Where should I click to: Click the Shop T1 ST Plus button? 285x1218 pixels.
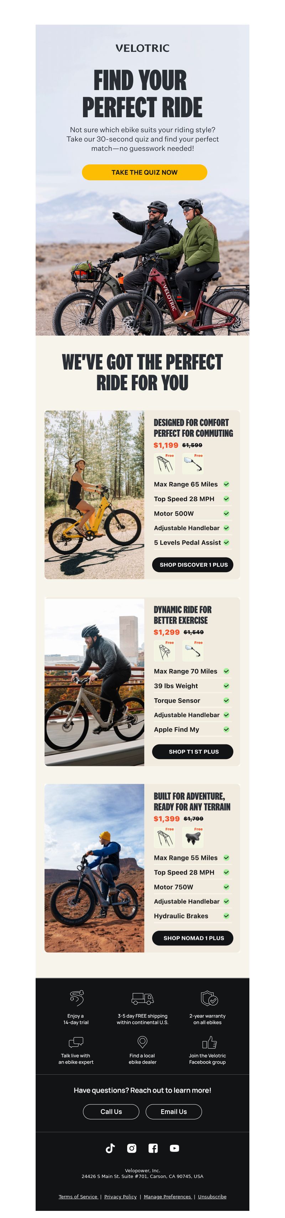pos(193,751)
